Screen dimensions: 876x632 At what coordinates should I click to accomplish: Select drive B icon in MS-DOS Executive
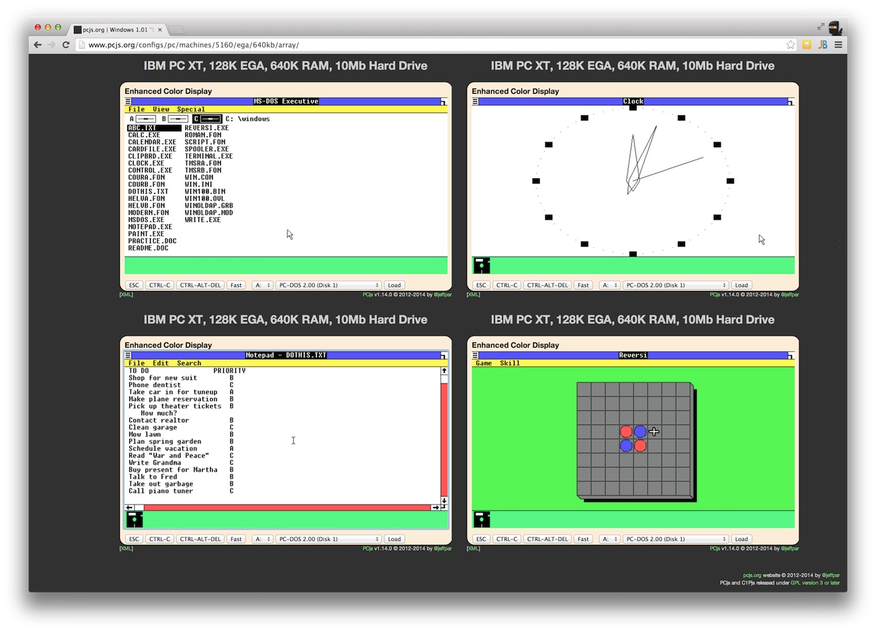click(x=177, y=119)
